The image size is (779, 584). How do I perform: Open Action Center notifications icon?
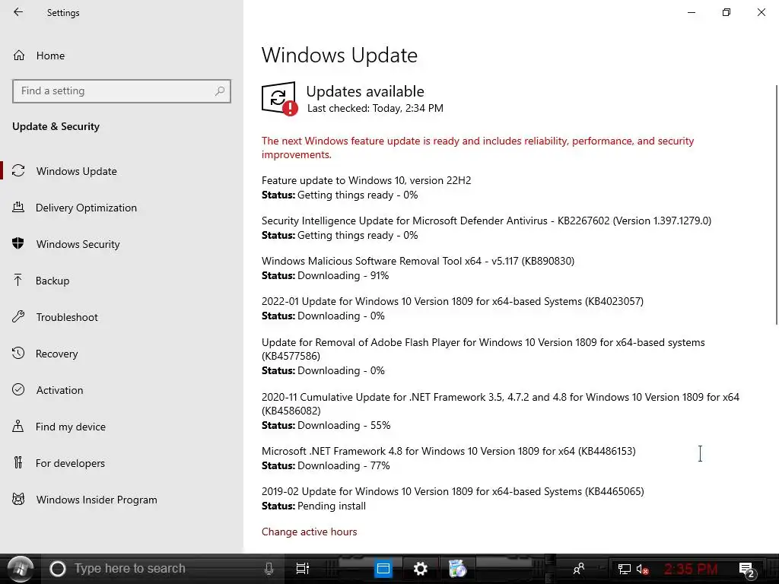pos(747,570)
